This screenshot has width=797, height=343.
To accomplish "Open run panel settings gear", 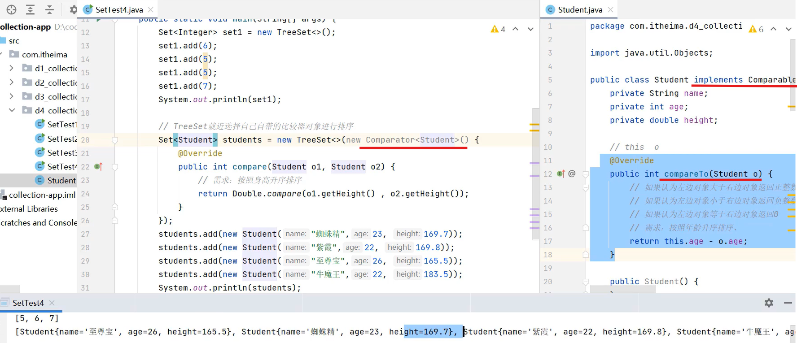I will click(x=769, y=303).
